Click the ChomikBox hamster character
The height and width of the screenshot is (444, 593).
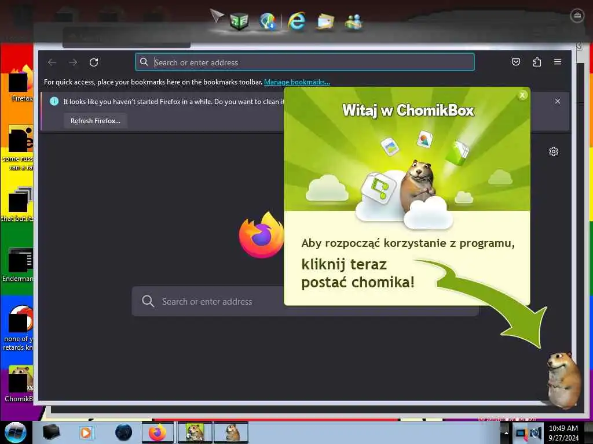pyautogui.click(x=563, y=380)
